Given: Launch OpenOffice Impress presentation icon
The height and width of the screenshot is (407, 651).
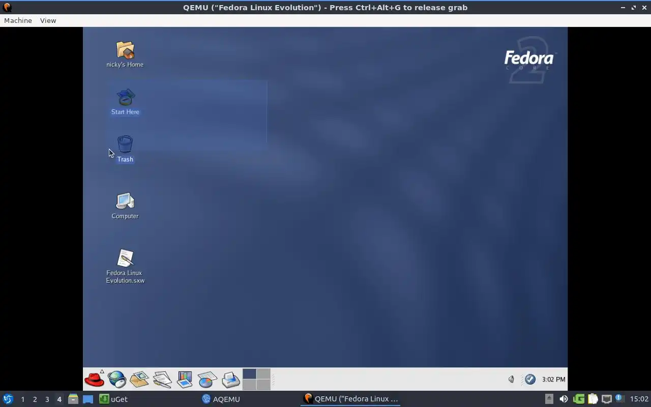Looking at the screenshot, I should (185, 379).
